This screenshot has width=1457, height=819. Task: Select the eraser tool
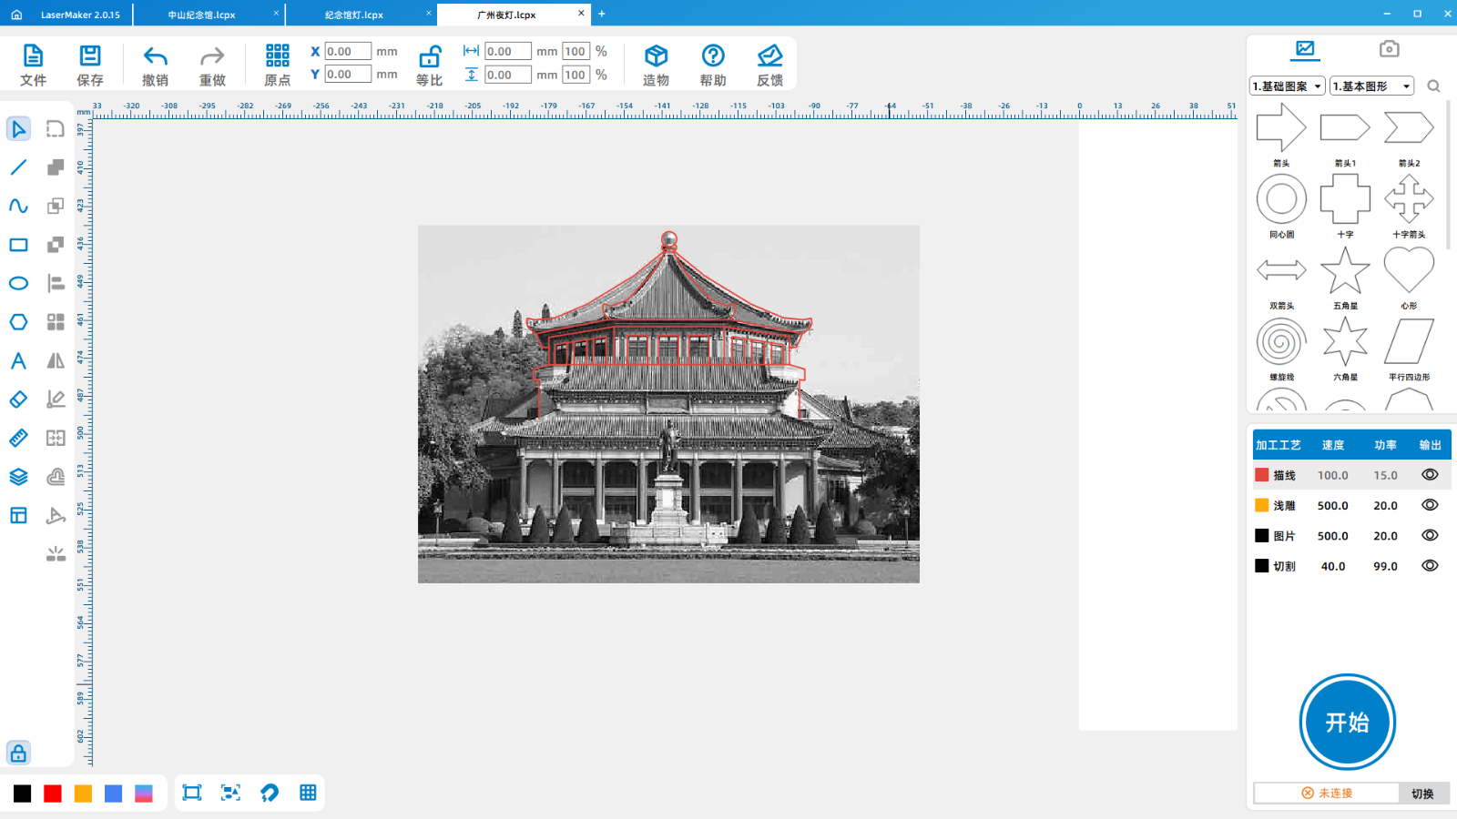click(18, 399)
